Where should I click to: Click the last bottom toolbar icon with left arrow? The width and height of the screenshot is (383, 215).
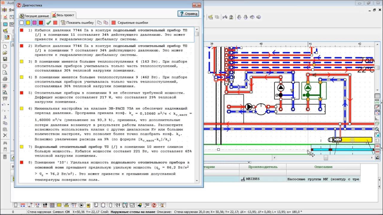[162, 205]
